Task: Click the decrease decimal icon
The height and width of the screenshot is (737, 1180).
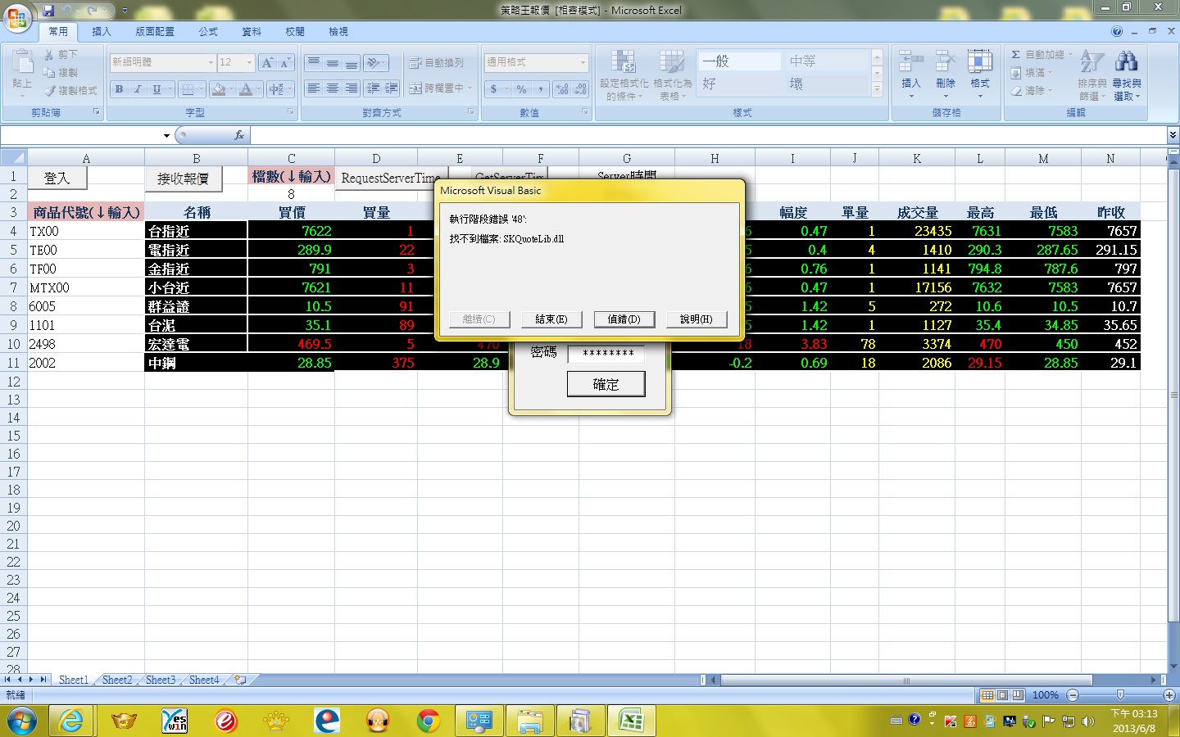Action: click(580, 88)
